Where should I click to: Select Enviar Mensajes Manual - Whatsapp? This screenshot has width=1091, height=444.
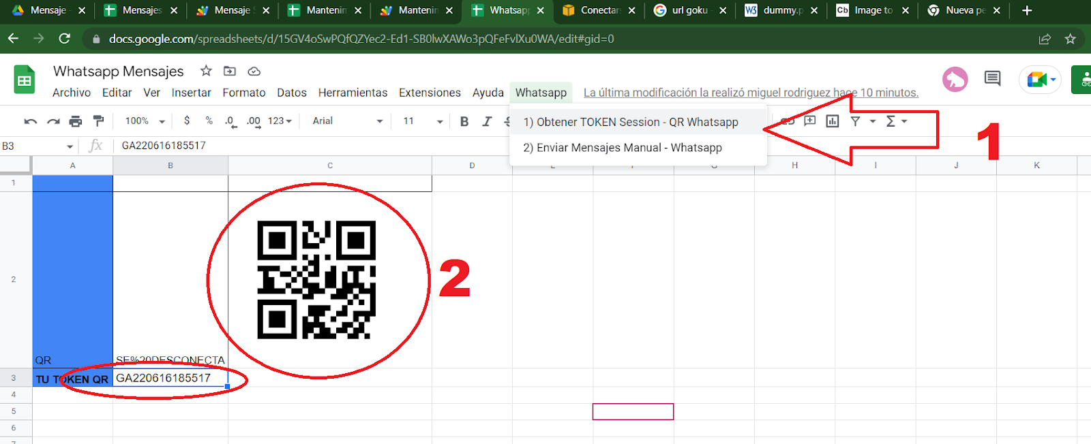pyautogui.click(x=638, y=148)
